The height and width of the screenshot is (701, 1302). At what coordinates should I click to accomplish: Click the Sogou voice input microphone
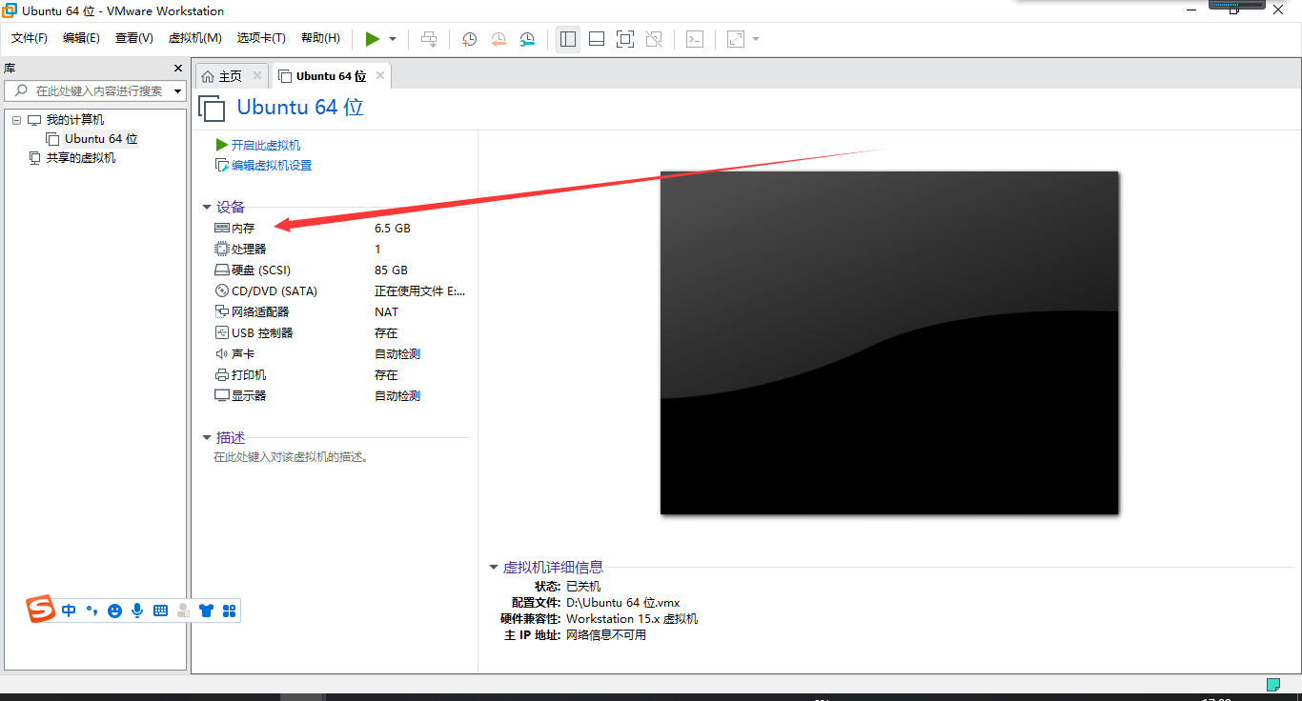[137, 611]
